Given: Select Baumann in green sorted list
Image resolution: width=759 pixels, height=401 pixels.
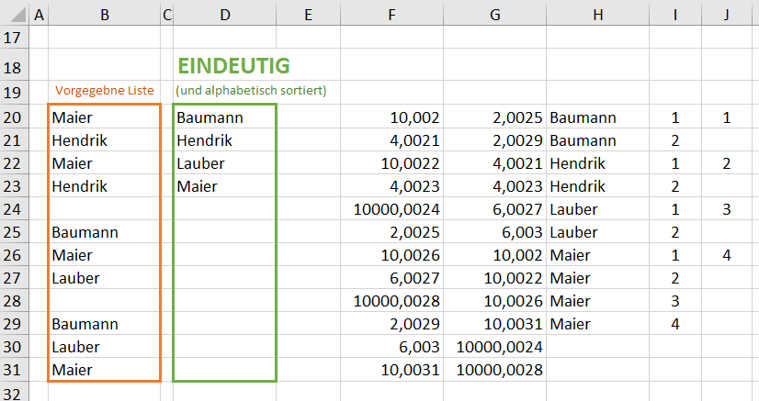Looking at the screenshot, I should pyautogui.click(x=225, y=117).
